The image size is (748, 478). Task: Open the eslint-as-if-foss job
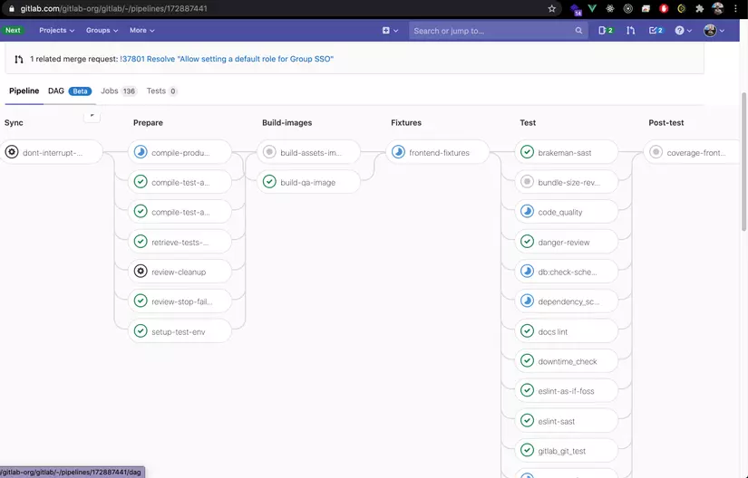point(567,390)
